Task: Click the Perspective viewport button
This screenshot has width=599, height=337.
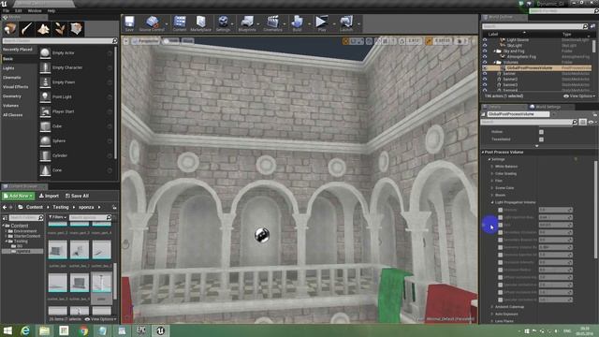Action: (145, 41)
